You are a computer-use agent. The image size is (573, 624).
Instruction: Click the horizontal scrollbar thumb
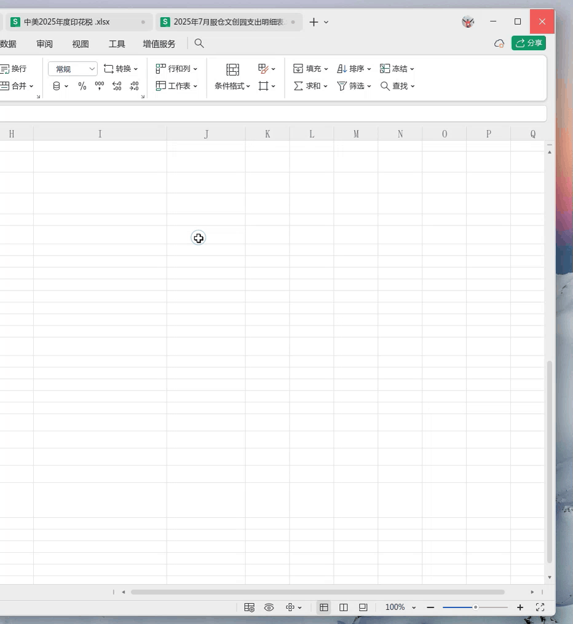click(318, 592)
